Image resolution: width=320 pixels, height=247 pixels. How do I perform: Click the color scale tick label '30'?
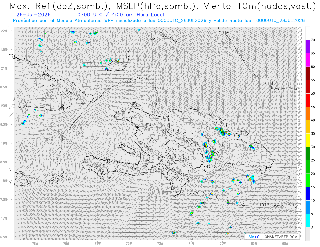click(x=313, y=147)
